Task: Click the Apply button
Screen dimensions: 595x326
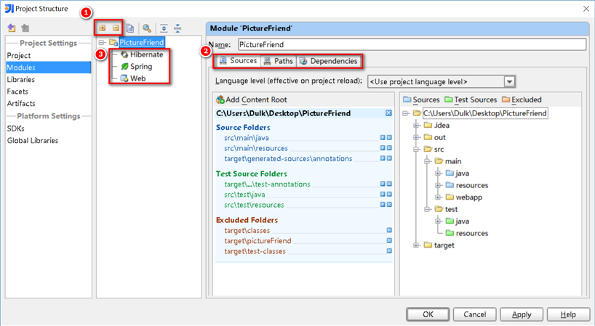Action: pos(522,314)
